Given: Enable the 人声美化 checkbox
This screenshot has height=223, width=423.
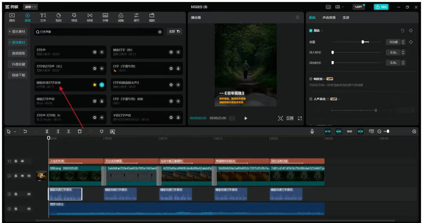Looking at the screenshot, I should (x=311, y=99).
